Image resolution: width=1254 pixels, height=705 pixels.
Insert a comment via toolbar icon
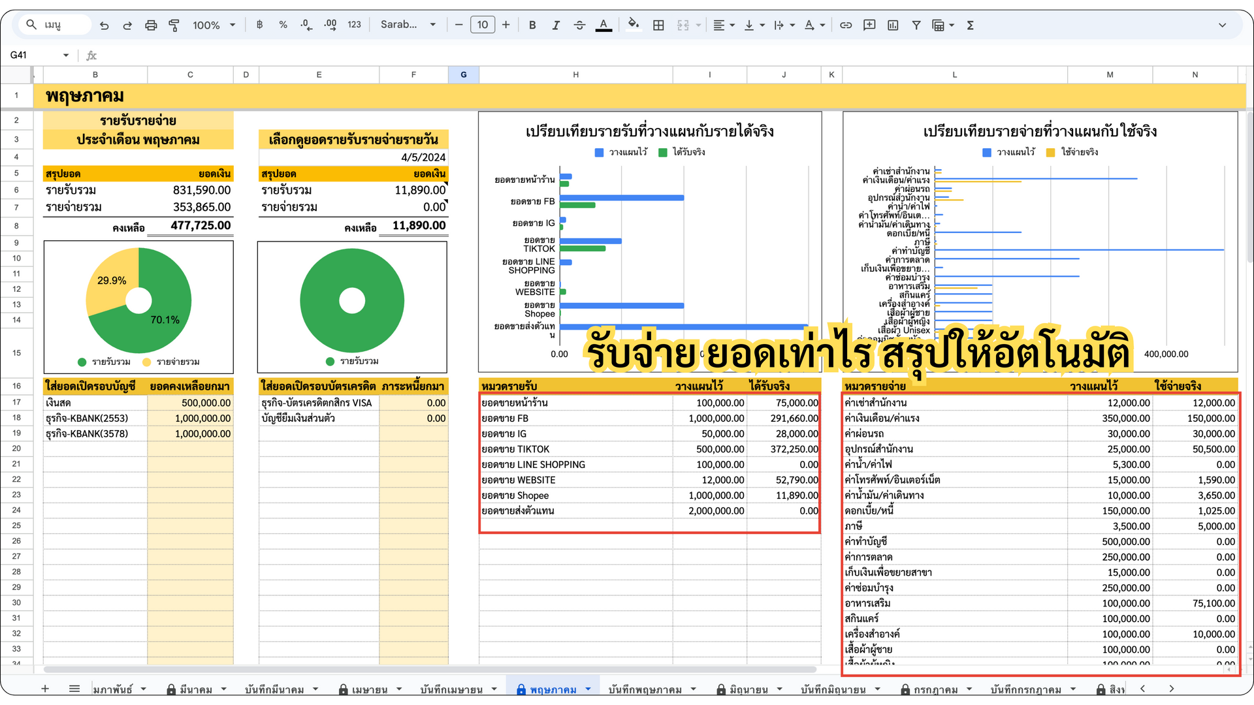click(869, 25)
